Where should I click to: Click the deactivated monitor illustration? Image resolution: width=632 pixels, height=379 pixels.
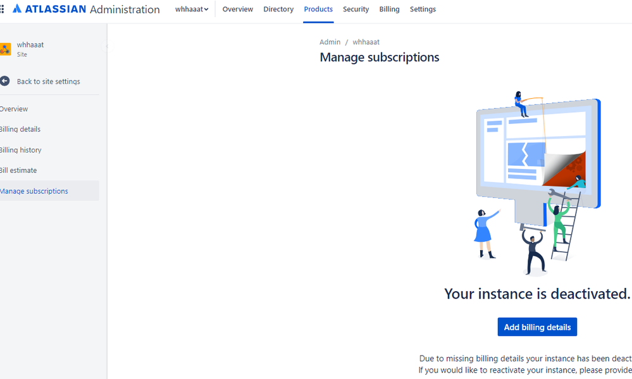(536, 158)
